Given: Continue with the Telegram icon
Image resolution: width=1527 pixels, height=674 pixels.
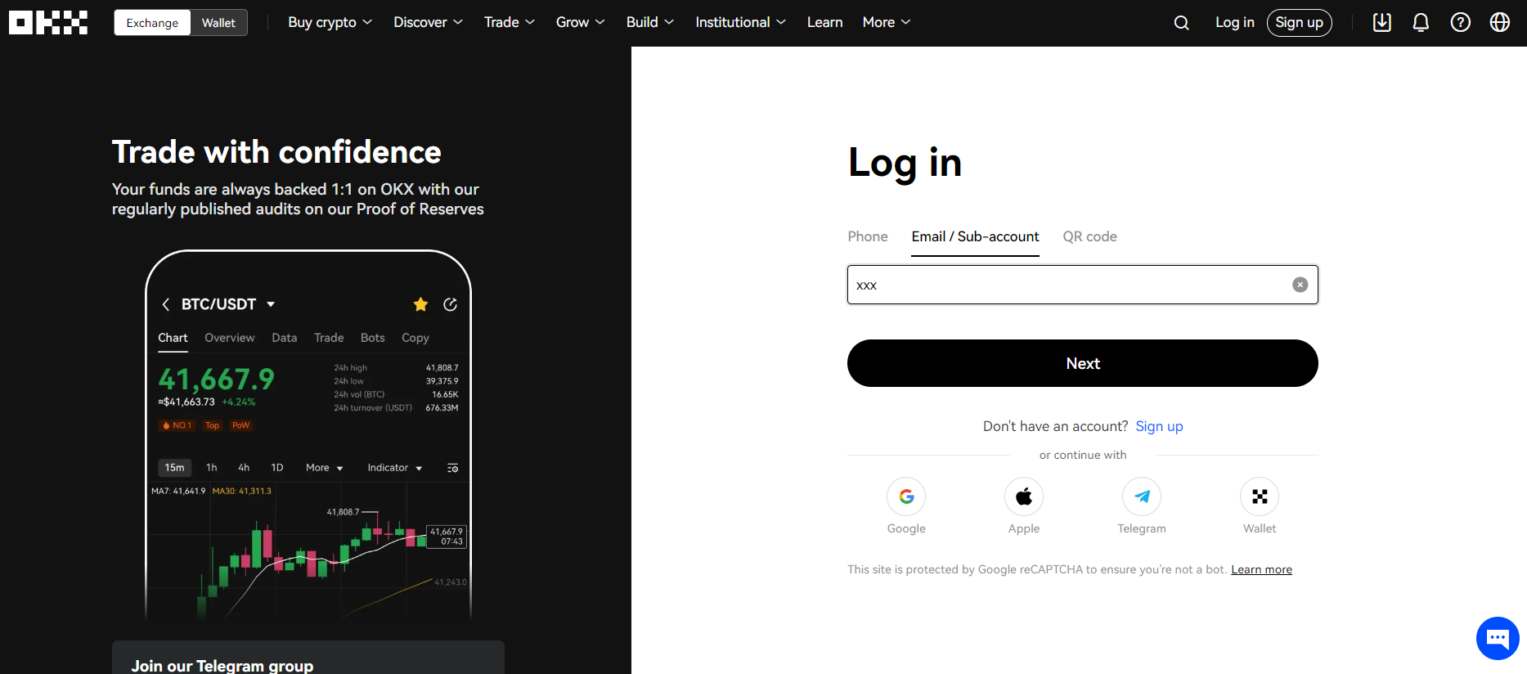Looking at the screenshot, I should pos(1142,497).
